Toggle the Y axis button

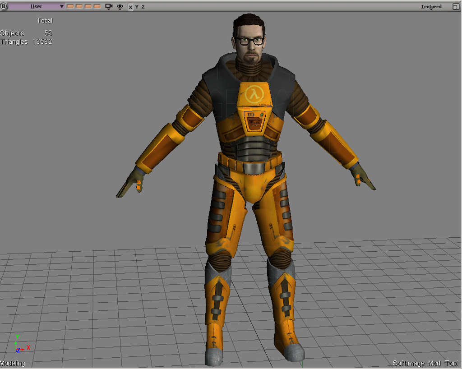click(137, 7)
